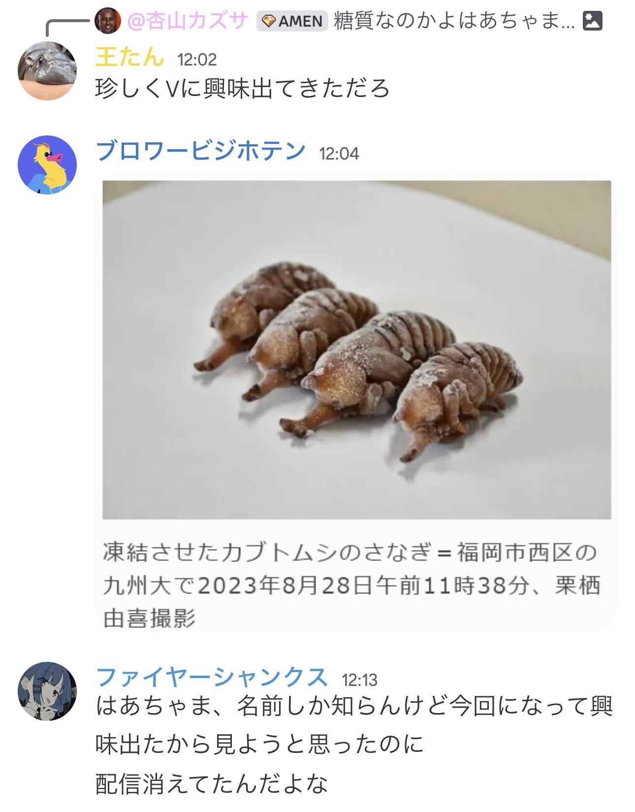Tap the @杏山カズサ mention
This screenshot has width=635, height=812.
188,21
